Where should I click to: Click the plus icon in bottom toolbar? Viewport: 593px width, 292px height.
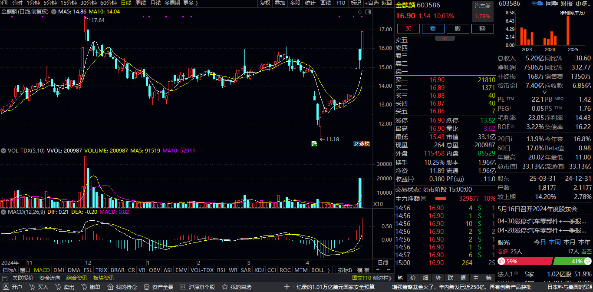coord(287,287)
